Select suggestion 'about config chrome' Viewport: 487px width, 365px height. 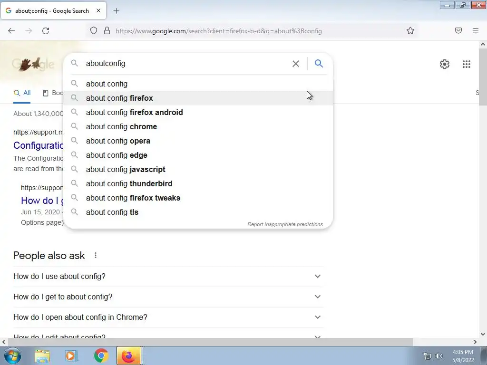tap(198, 126)
